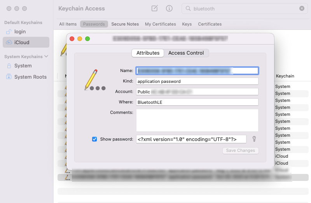Click the password field showing xml version

pyautogui.click(x=191, y=139)
